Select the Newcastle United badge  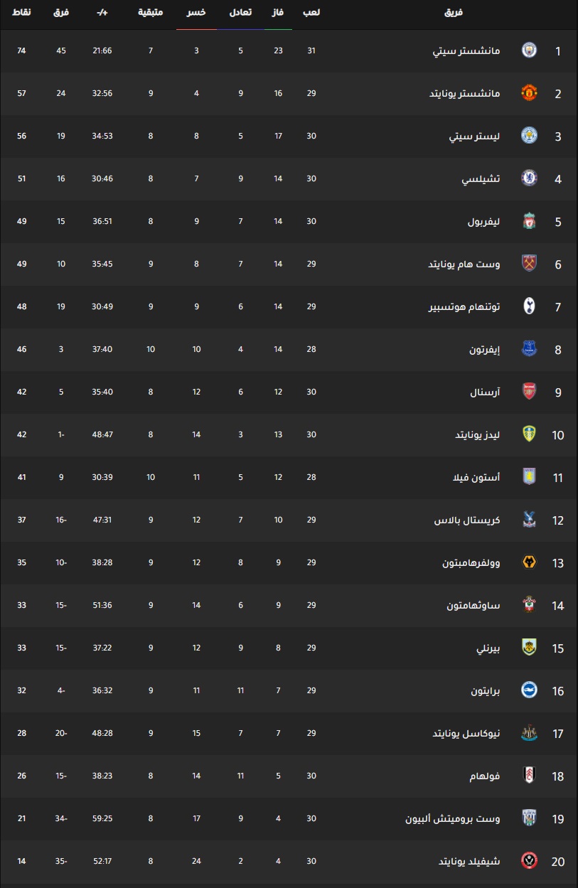click(x=529, y=733)
